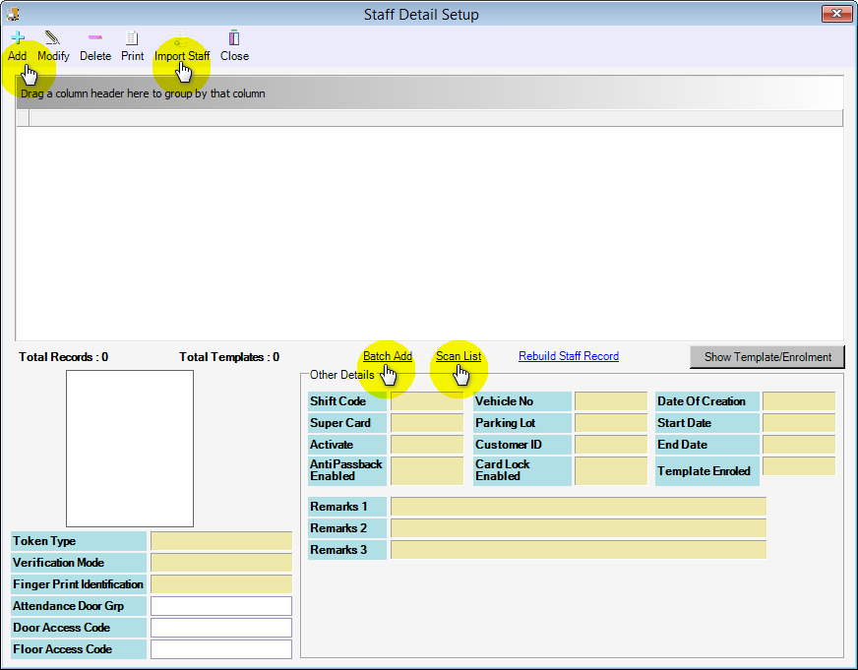Select the Door Access Code field
This screenshot has width=858, height=670.
coord(221,628)
